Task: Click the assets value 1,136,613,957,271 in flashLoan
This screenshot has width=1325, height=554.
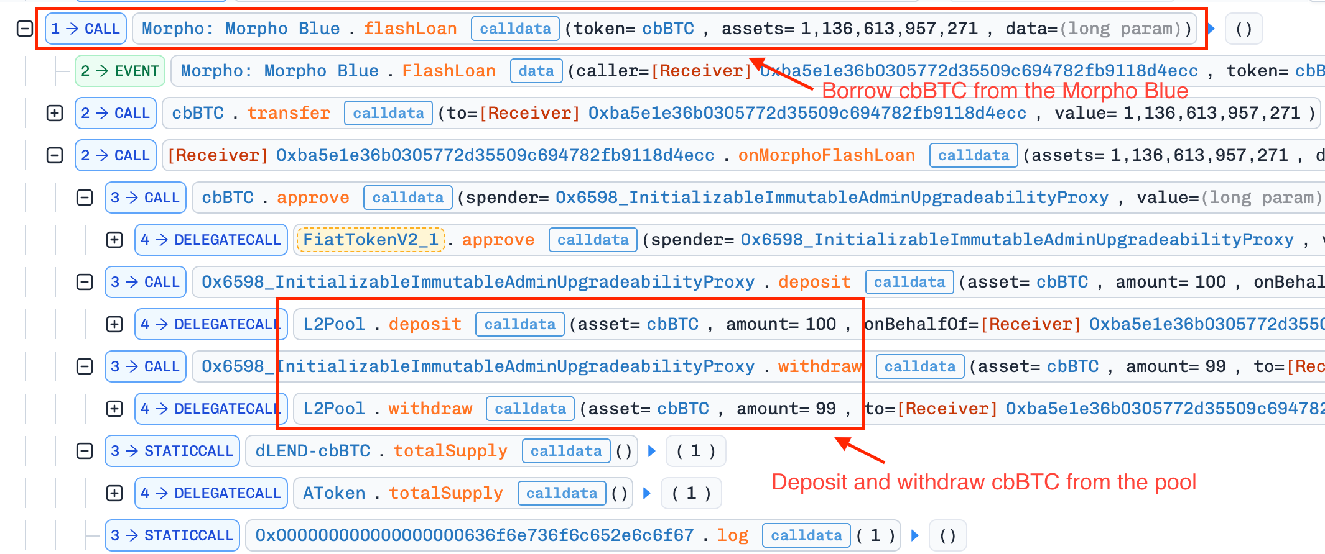Action: click(x=890, y=29)
